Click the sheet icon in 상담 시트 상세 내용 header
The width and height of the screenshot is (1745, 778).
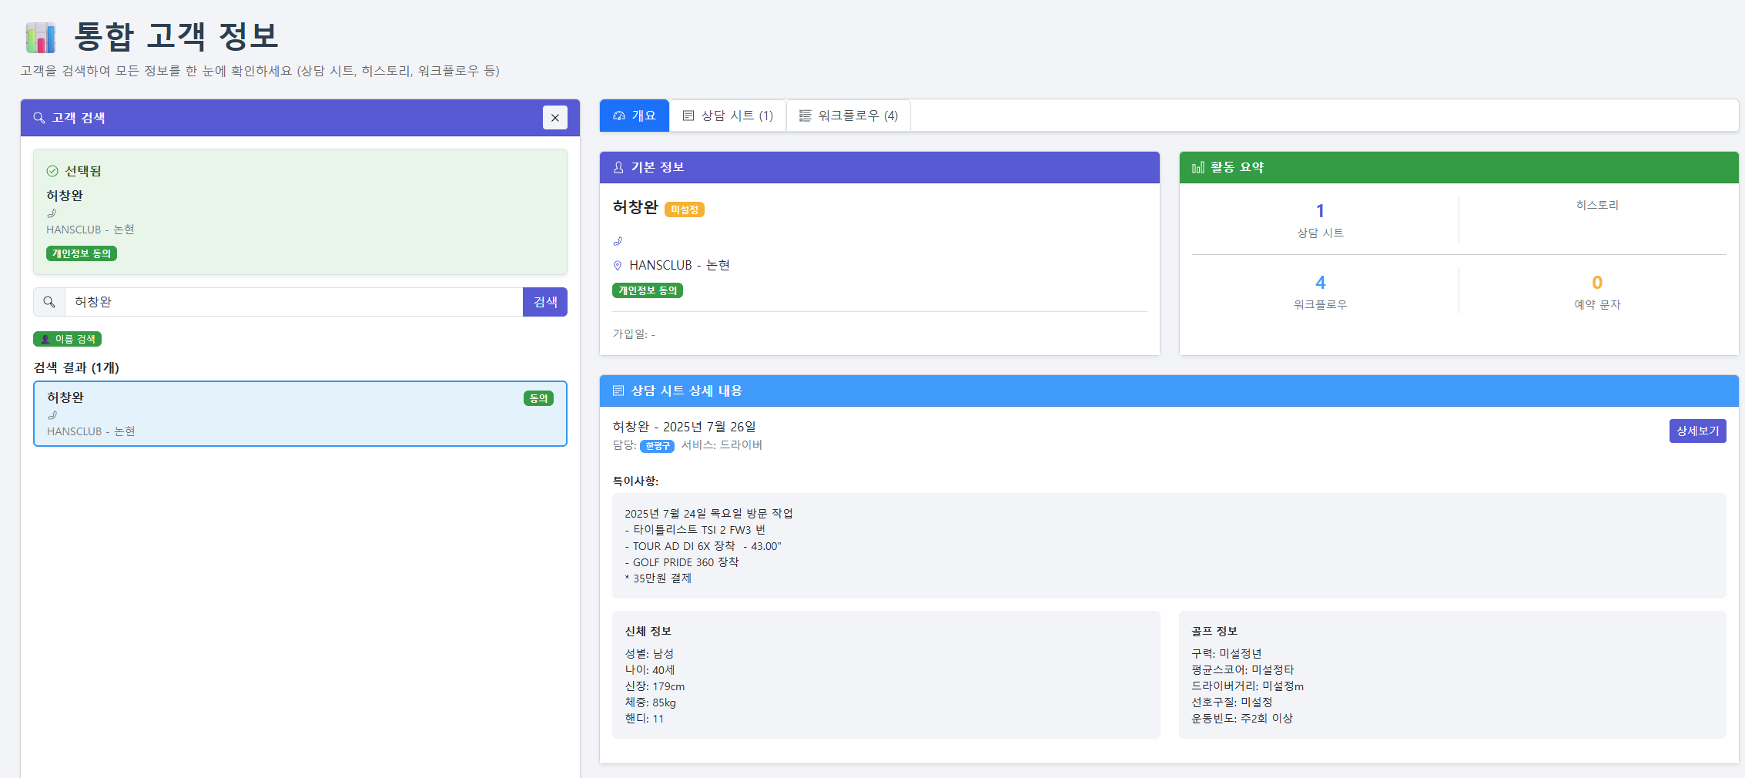618,391
